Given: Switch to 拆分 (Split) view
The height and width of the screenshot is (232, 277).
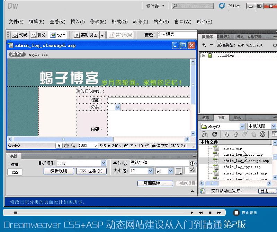Looking at the screenshot, I should click(38, 35).
